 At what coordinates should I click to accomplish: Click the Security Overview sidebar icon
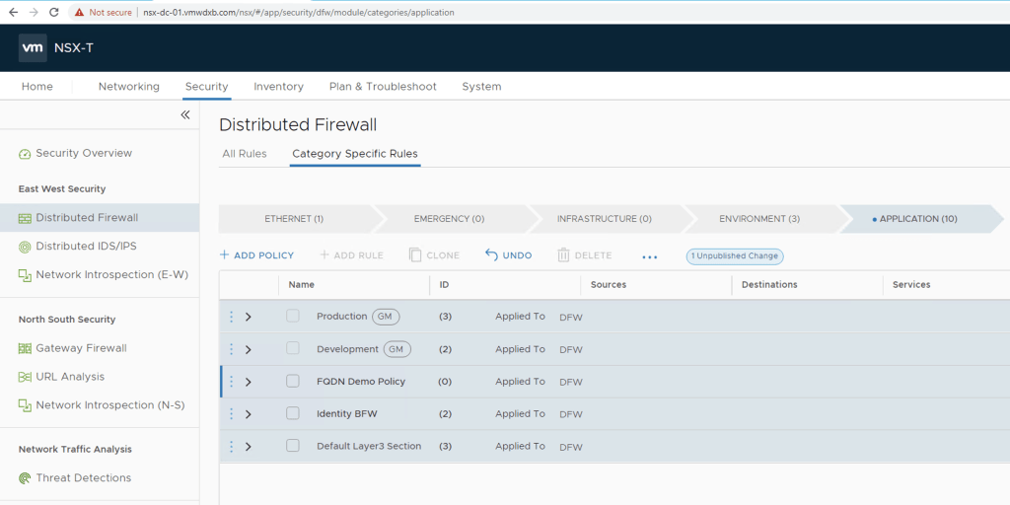pos(25,154)
